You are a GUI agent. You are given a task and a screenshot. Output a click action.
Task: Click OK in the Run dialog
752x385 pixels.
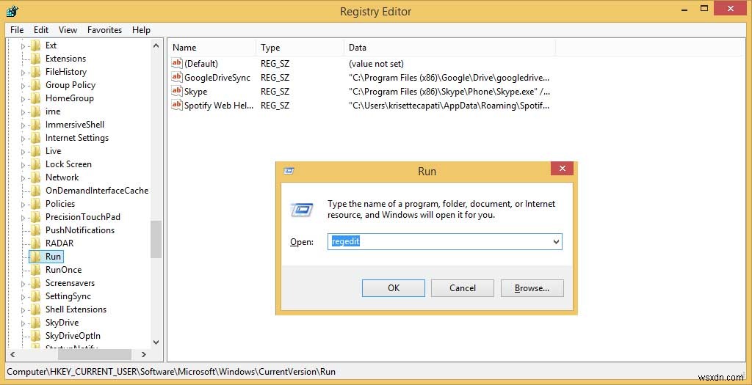click(x=394, y=288)
